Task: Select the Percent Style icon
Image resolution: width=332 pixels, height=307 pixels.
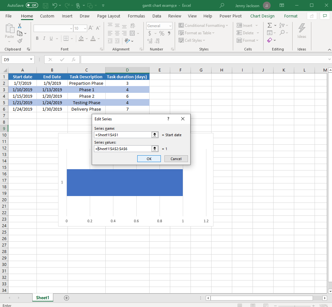Action: pos(161,33)
